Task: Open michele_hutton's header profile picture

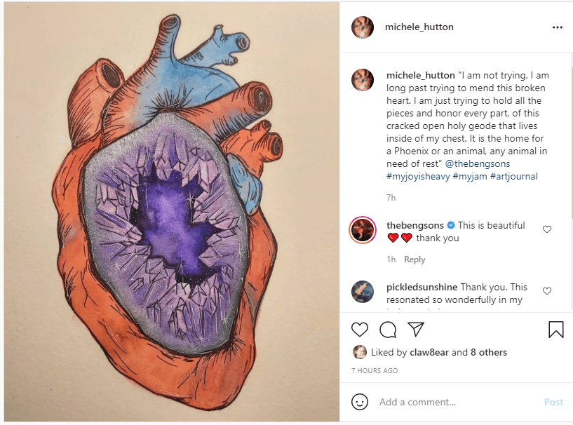Action: (x=363, y=27)
